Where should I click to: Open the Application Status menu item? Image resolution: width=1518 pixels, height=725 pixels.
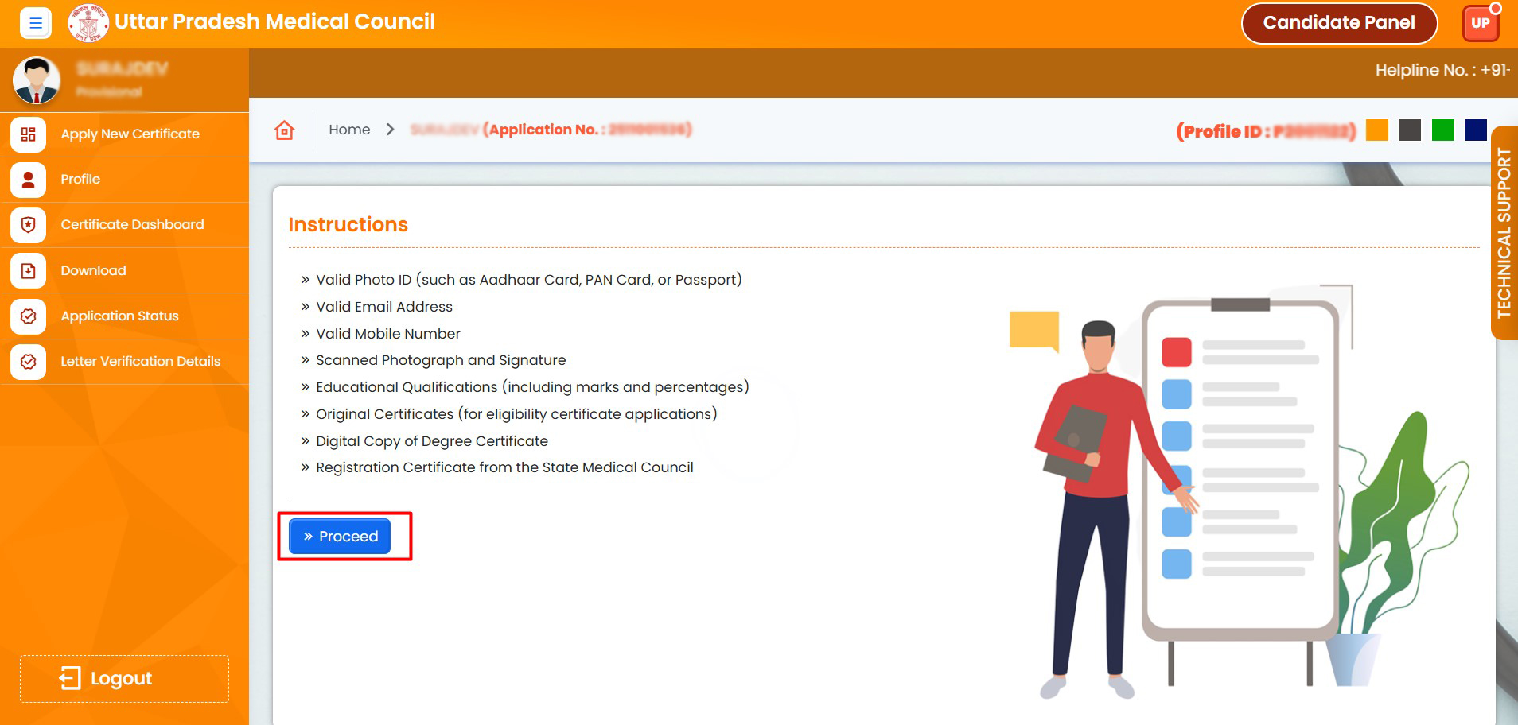(119, 316)
